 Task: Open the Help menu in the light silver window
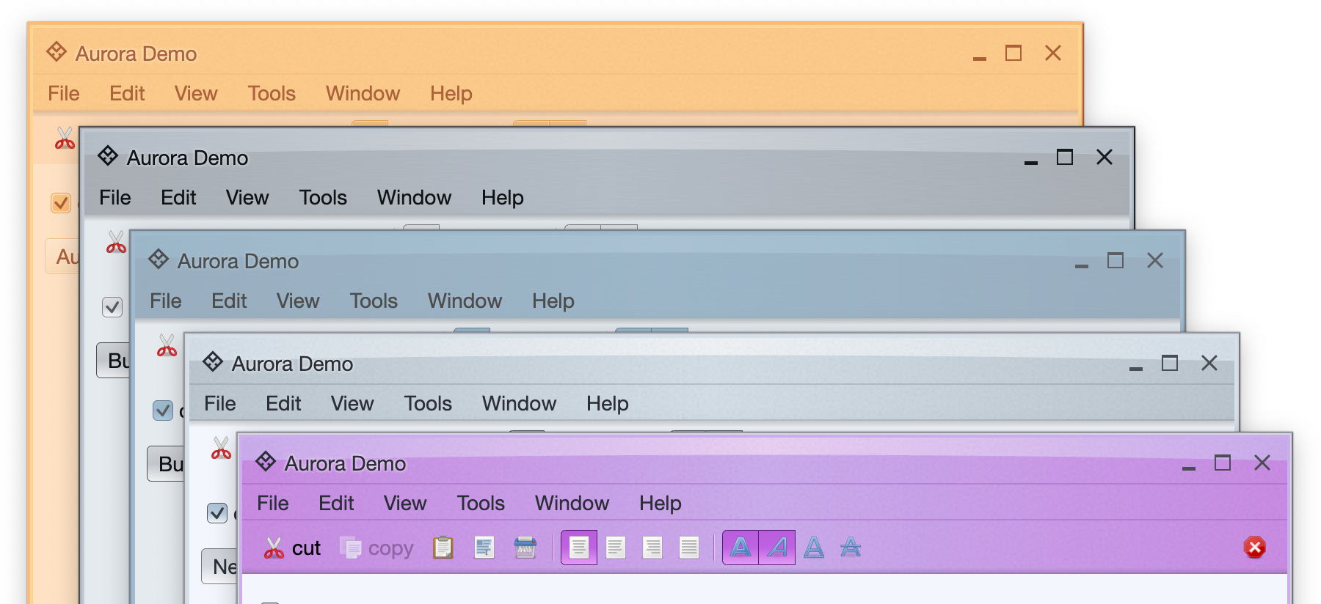608,403
